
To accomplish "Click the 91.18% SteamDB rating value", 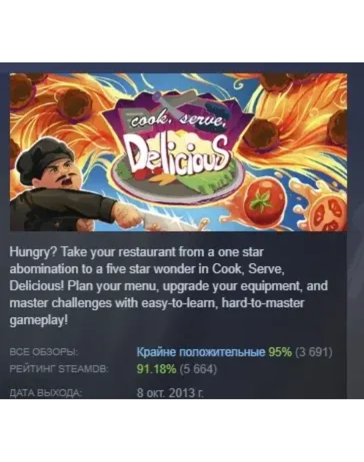I will pyautogui.click(x=156, y=368).
